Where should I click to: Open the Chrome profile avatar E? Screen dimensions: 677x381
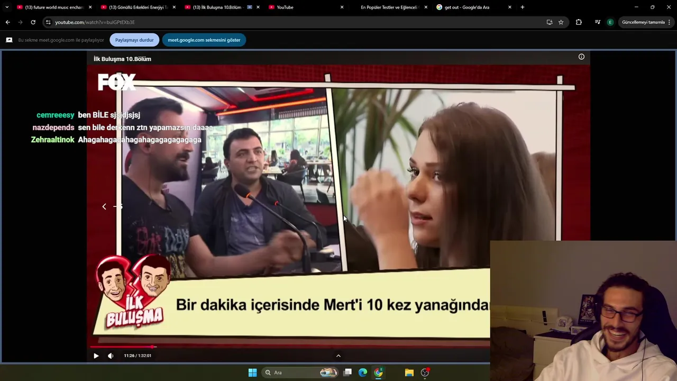[x=610, y=22]
